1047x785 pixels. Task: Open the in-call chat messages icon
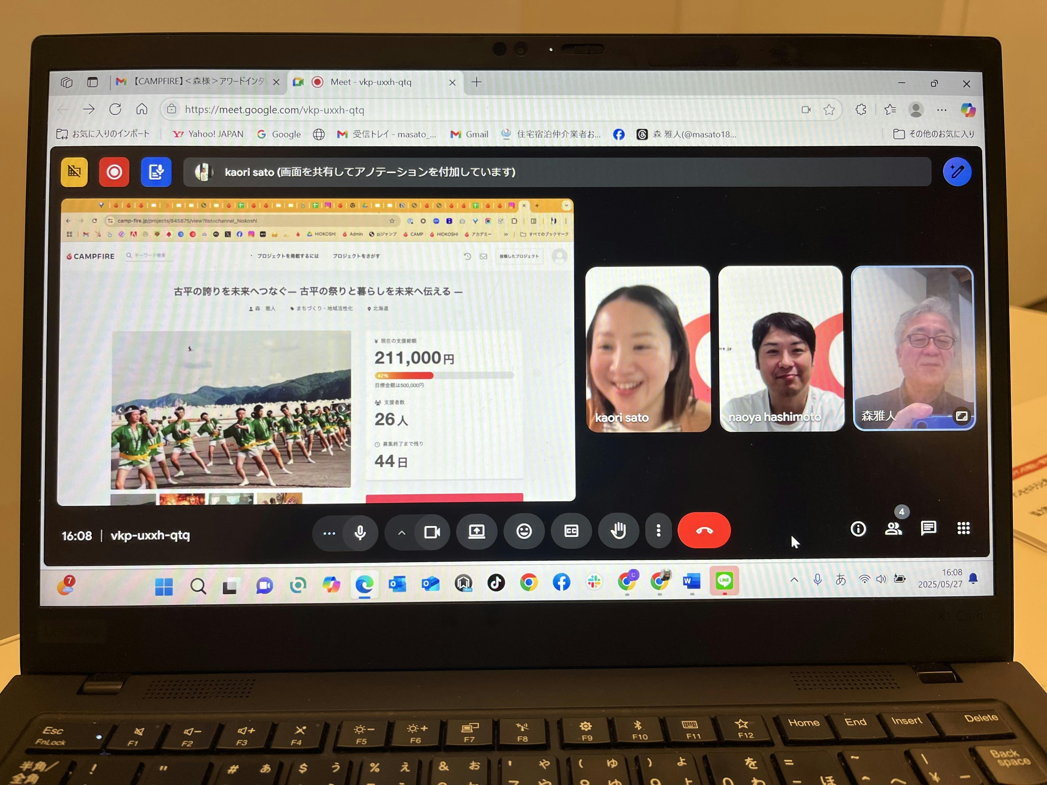tap(928, 528)
